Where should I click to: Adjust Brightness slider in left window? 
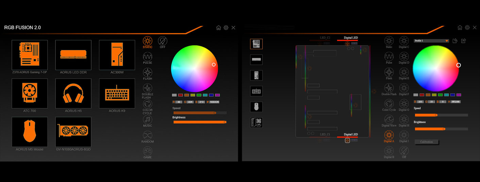[200, 122]
